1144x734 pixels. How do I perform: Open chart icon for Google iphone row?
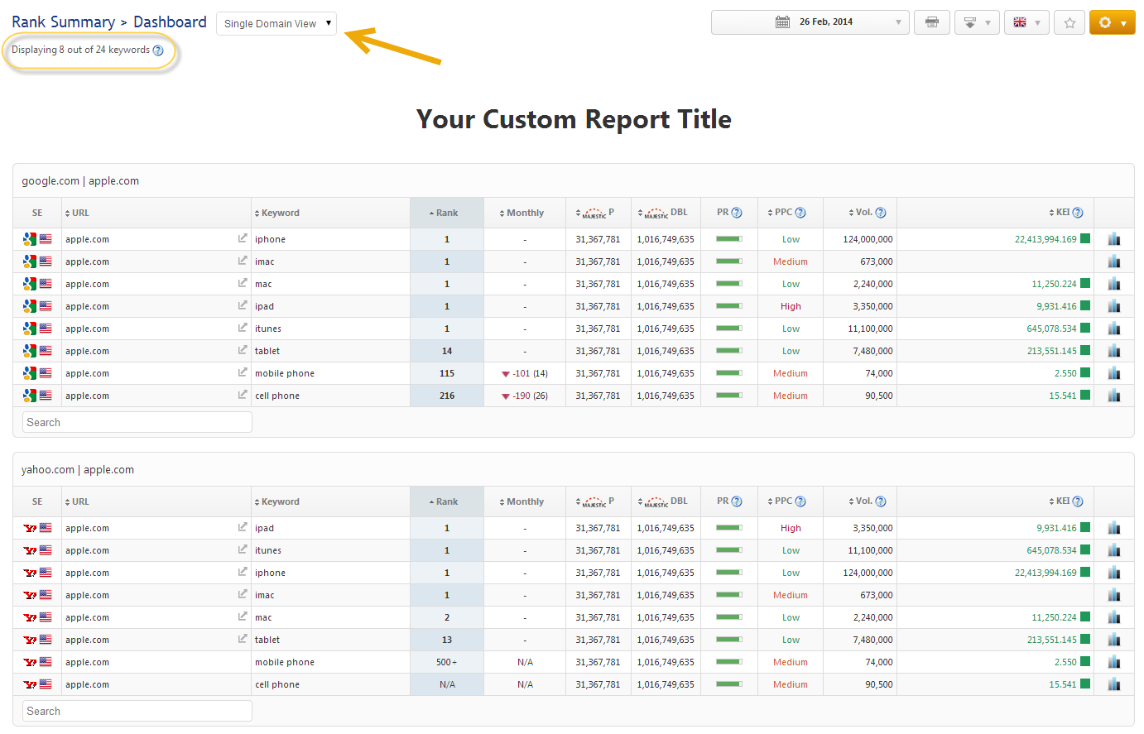(x=1113, y=239)
